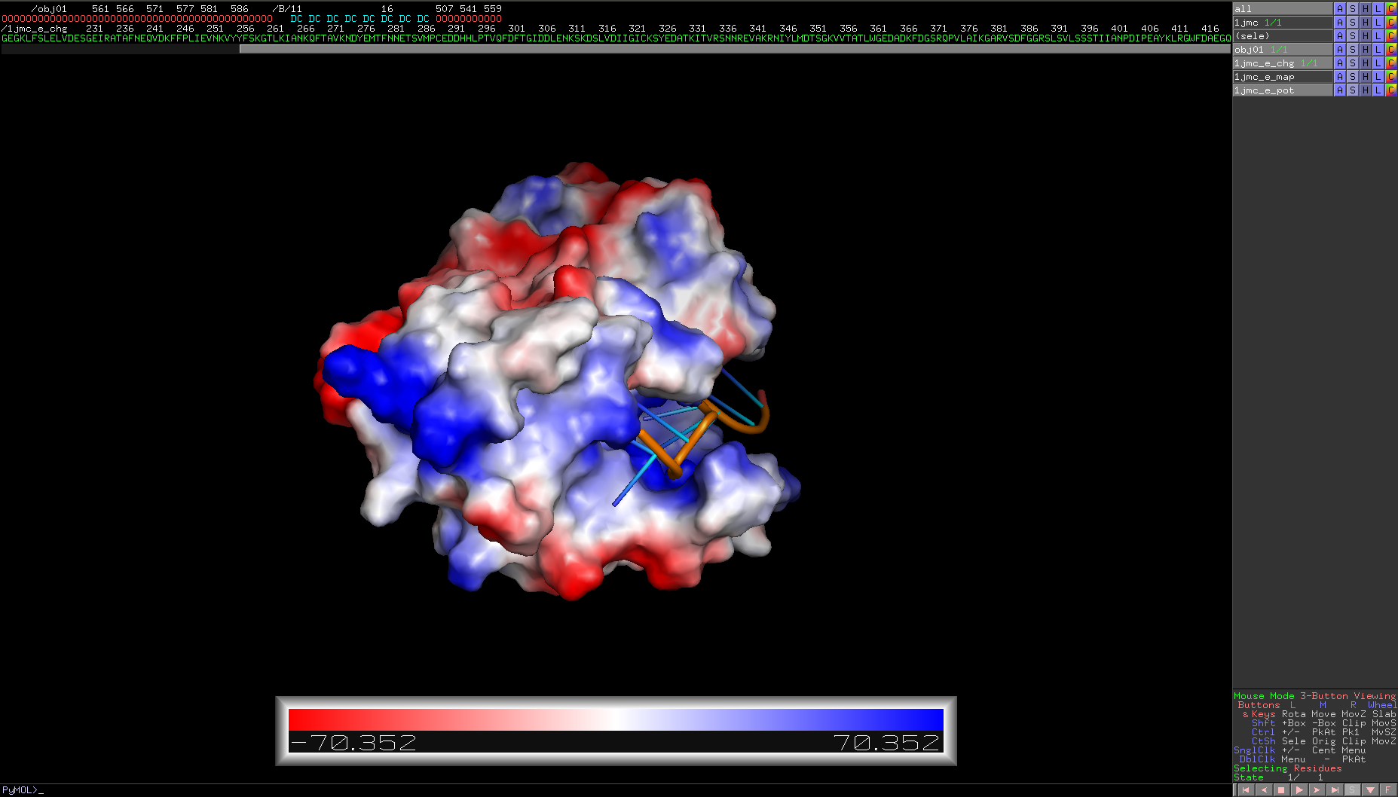Select the /1jmc_e_chg label in sequence viewer
The image size is (1398, 797).
(35, 29)
